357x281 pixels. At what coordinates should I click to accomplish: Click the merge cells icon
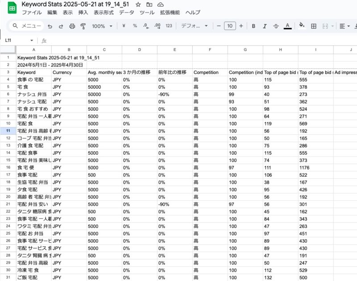pyautogui.click(x=325, y=26)
